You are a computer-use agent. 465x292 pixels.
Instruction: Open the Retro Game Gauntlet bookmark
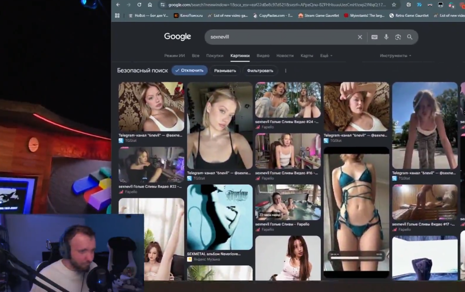(409, 15)
